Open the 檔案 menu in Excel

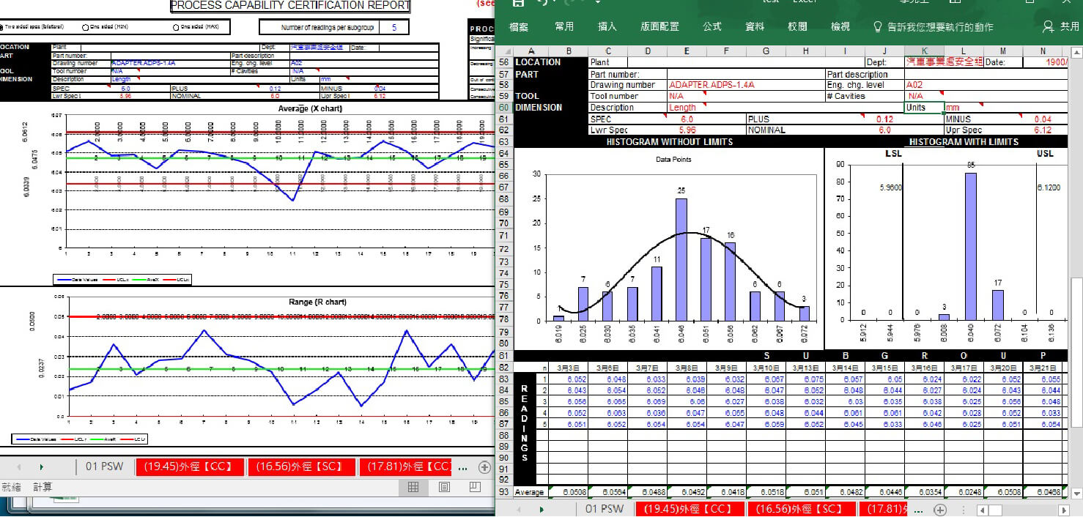click(x=519, y=26)
